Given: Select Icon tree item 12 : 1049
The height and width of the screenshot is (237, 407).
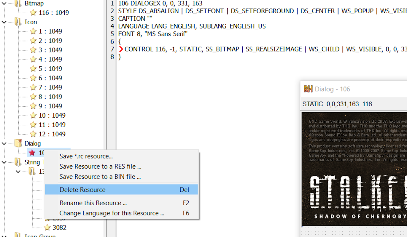Looking at the screenshot, I should tap(52, 134).
